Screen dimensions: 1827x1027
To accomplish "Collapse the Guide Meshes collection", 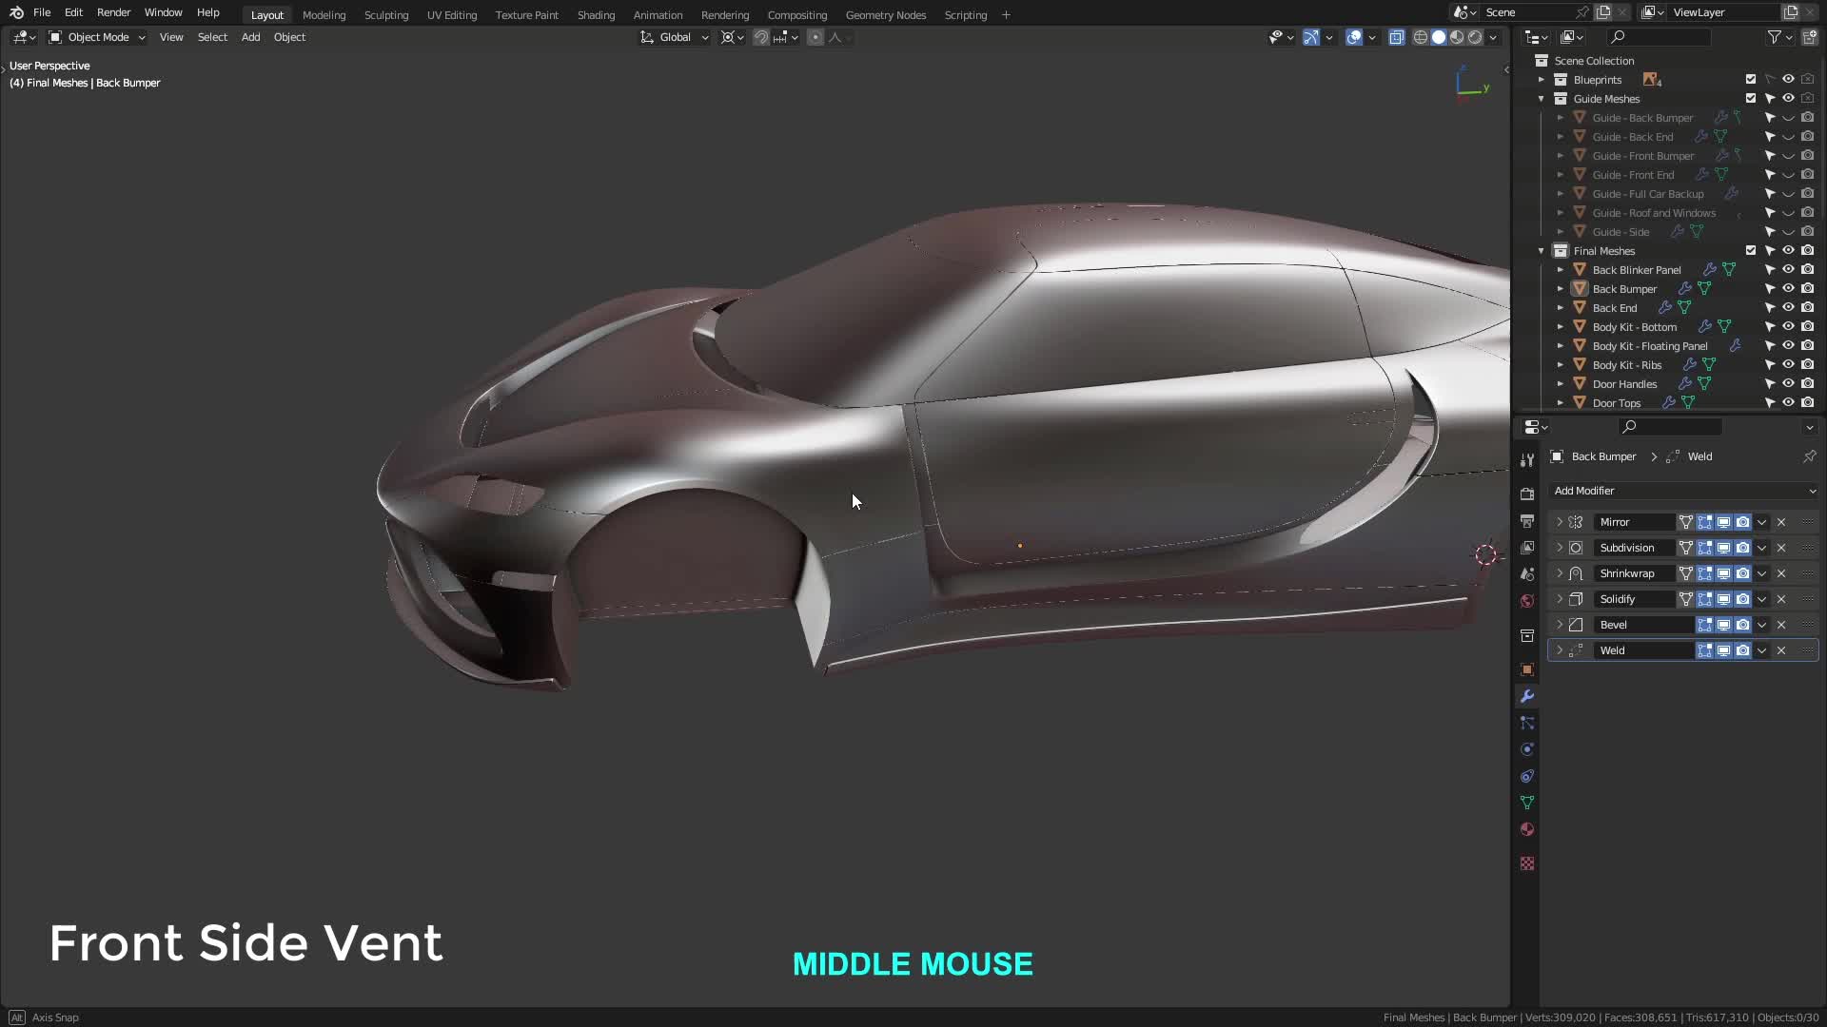I will point(1542,99).
